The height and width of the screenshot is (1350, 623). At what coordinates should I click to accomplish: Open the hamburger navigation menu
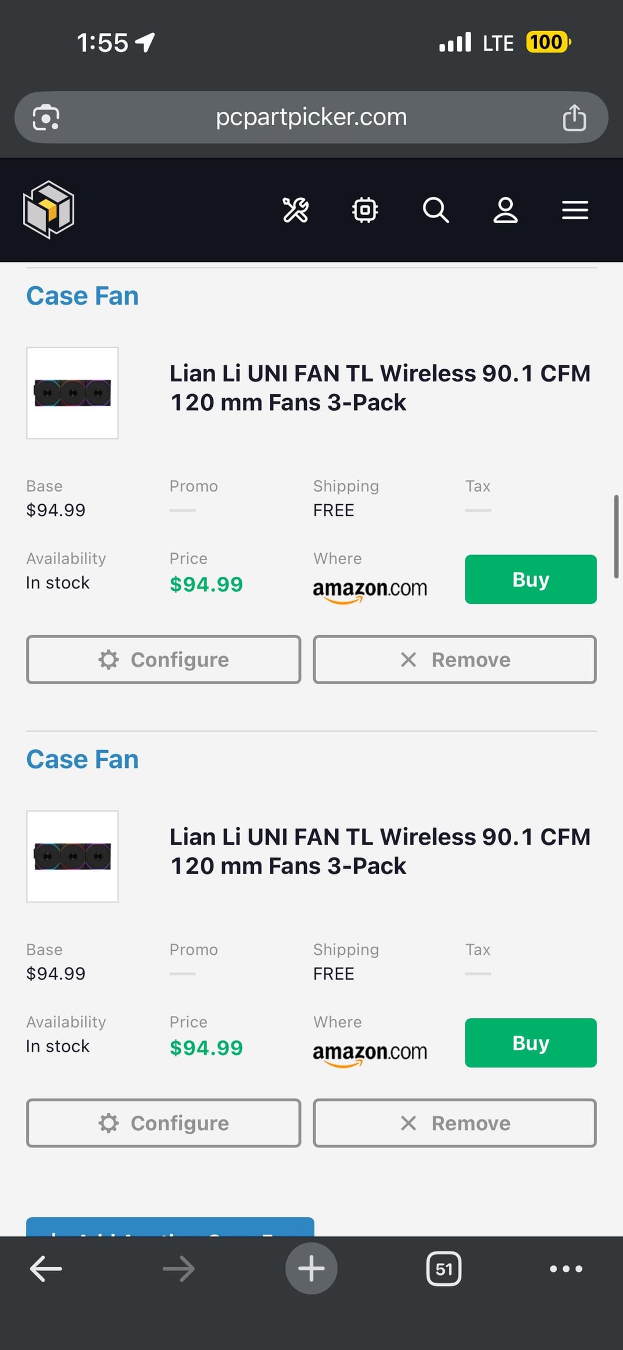coord(575,210)
